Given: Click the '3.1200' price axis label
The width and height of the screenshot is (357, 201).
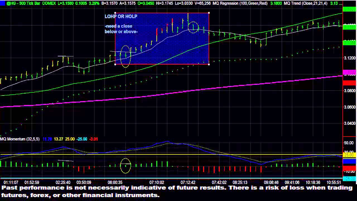Looking at the screenshot, I should pyautogui.click(x=349, y=58).
